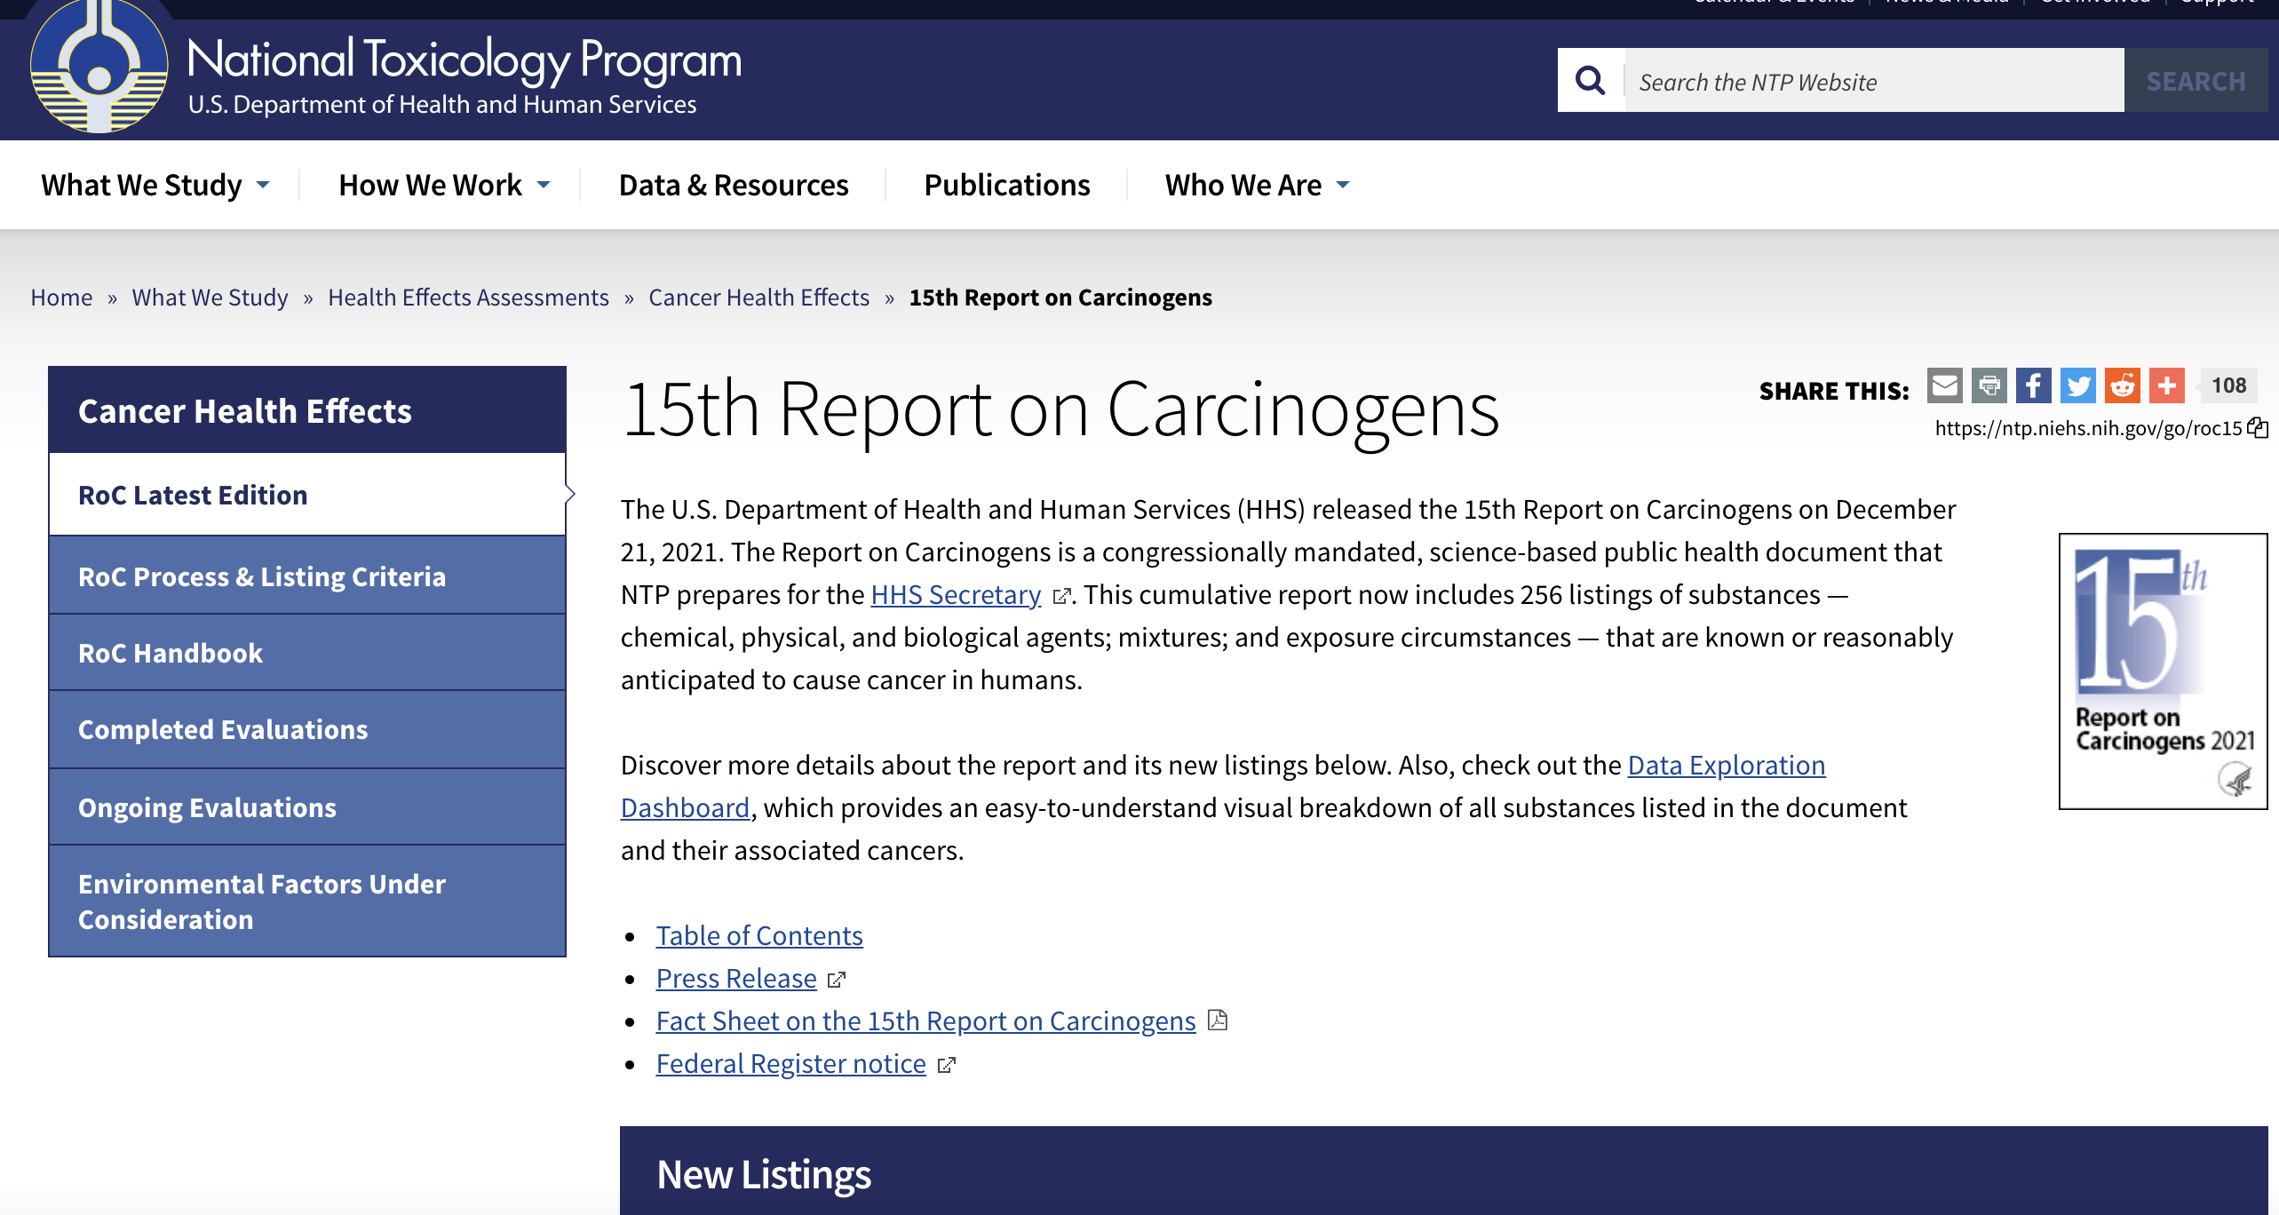The width and height of the screenshot is (2279, 1215).
Task: Open Health Effects Assessments breadcrumb
Action: pos(468,298)
